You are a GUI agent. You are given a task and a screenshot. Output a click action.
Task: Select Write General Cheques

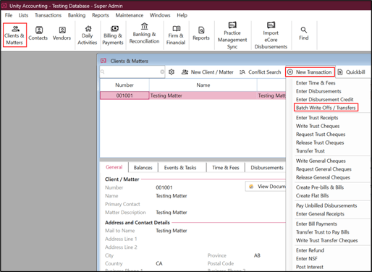(x=321, y=161)
